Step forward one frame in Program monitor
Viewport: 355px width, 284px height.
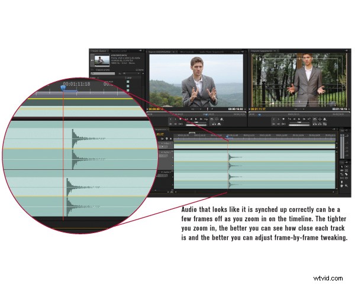coord(304,119)
